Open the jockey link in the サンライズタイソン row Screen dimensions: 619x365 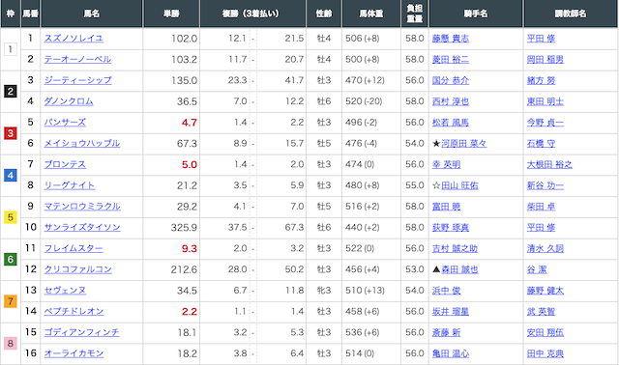point(451,227)
